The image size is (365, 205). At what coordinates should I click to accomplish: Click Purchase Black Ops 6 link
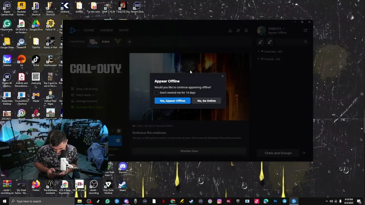(x=87, y=107)
